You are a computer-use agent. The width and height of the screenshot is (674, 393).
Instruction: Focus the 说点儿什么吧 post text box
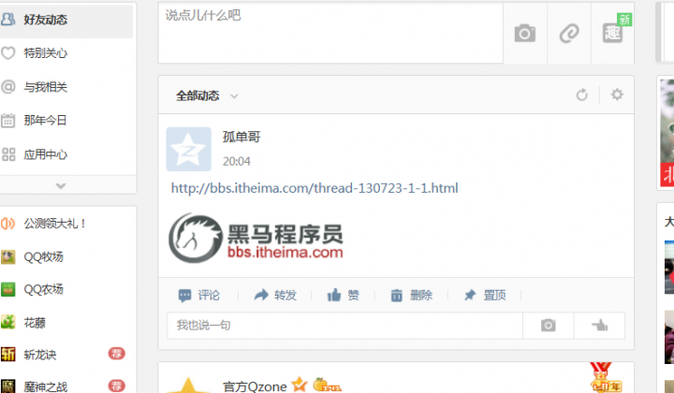(330, 34)
